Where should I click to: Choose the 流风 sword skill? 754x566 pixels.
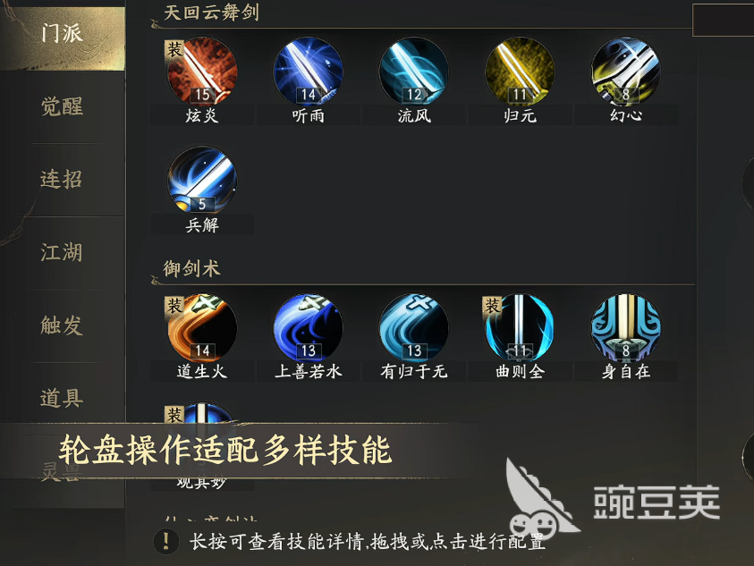[x=413, y=72]
